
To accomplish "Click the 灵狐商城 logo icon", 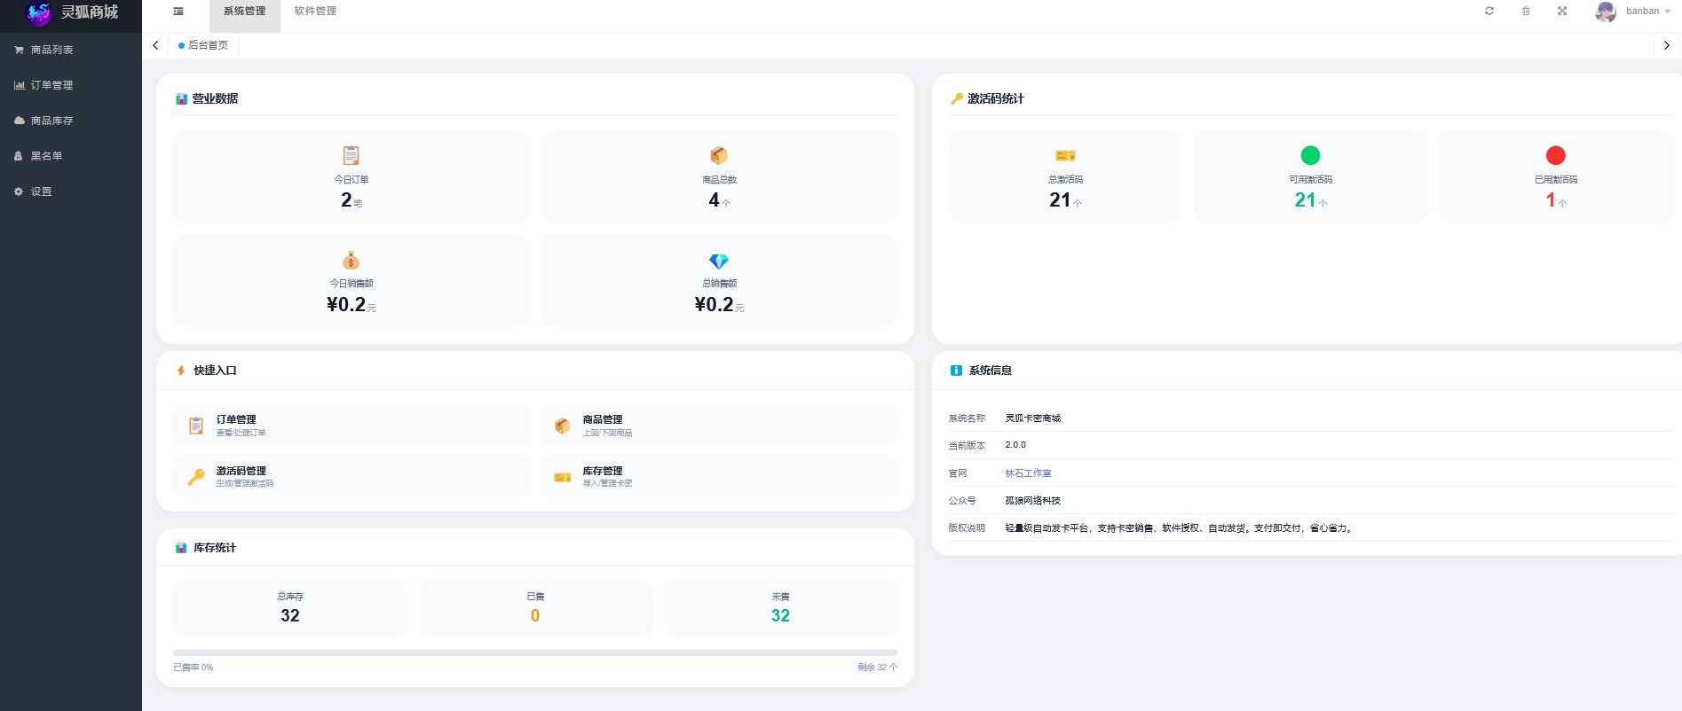I will tap(39, 12).
